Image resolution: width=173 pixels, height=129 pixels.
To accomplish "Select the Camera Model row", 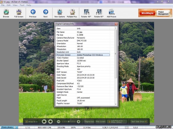I will (x=83, y=41).
